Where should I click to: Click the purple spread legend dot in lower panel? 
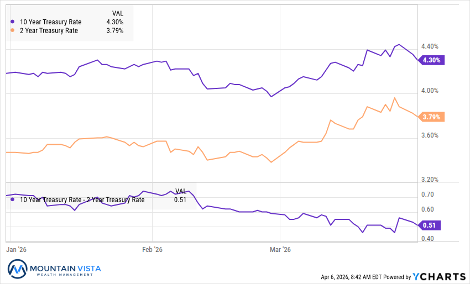pyautogui.click(x=13, y=200)
